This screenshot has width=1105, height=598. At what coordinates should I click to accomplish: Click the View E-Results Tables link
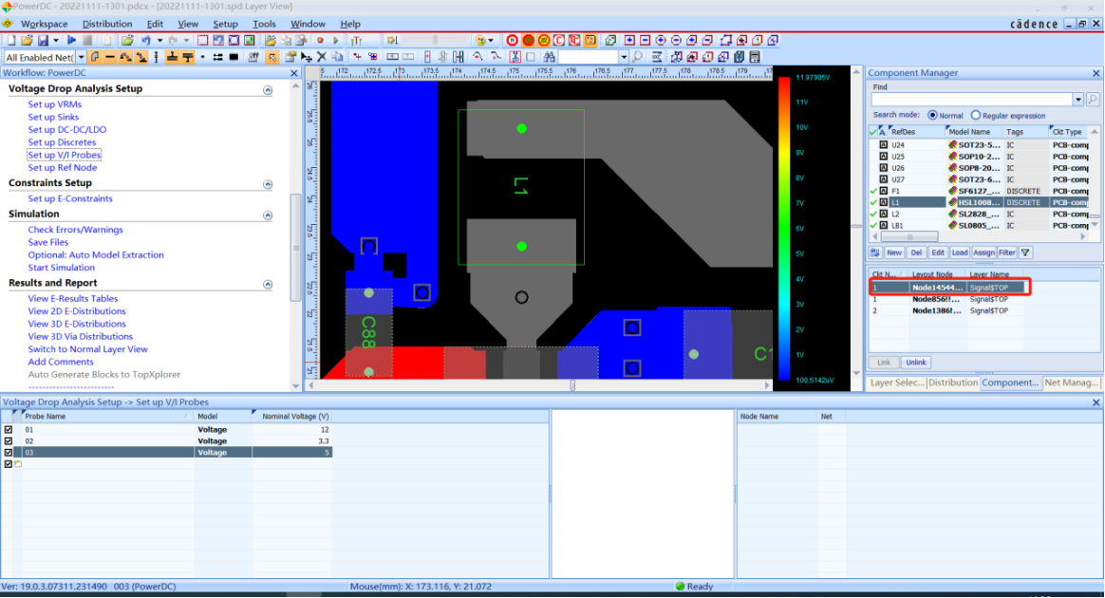[72, 299]
